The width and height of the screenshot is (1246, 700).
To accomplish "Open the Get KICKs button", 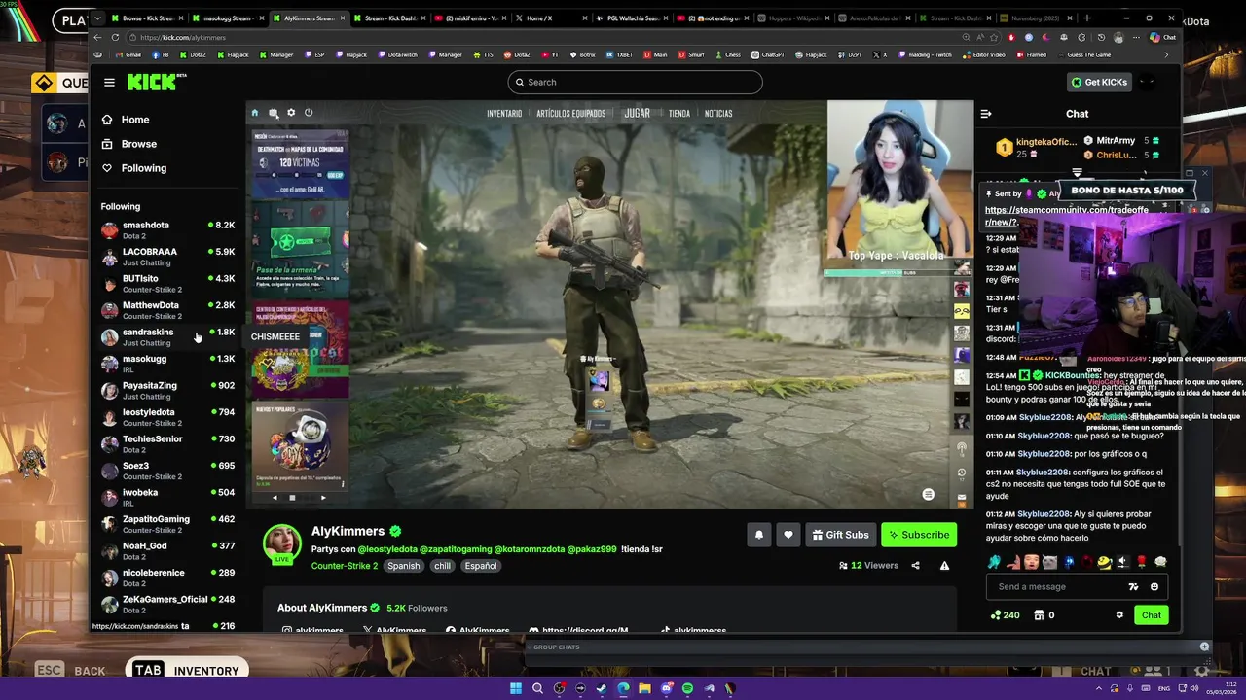I will click(x=1099, y=82).
